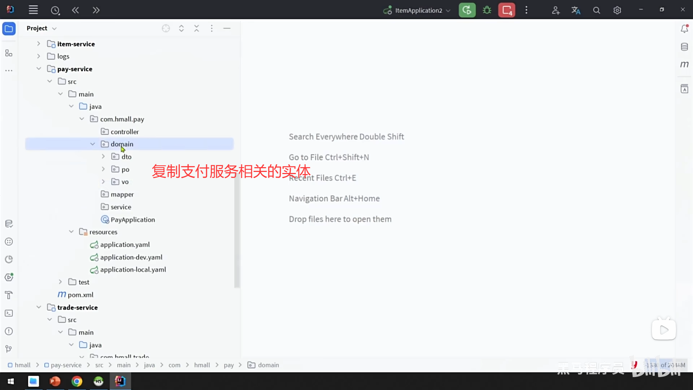Viewport: 693px width, 390px height.
Task: Open the Problems tool window icon
Action: click(9, 331)
